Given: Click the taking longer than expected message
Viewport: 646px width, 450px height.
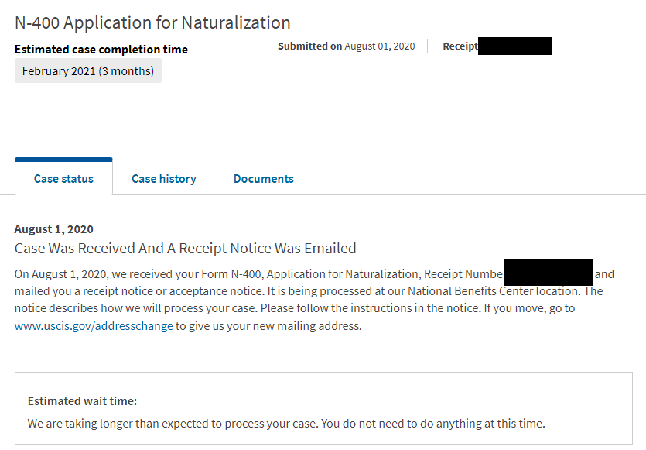Looking at the screenshot, I should (286, 424).
